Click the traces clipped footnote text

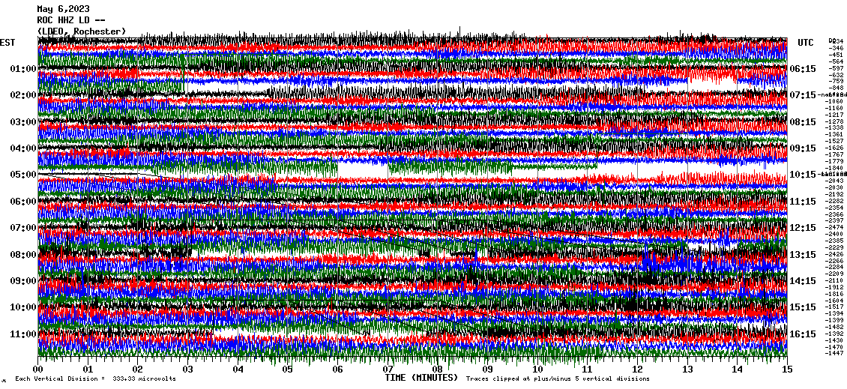(558, 379)
